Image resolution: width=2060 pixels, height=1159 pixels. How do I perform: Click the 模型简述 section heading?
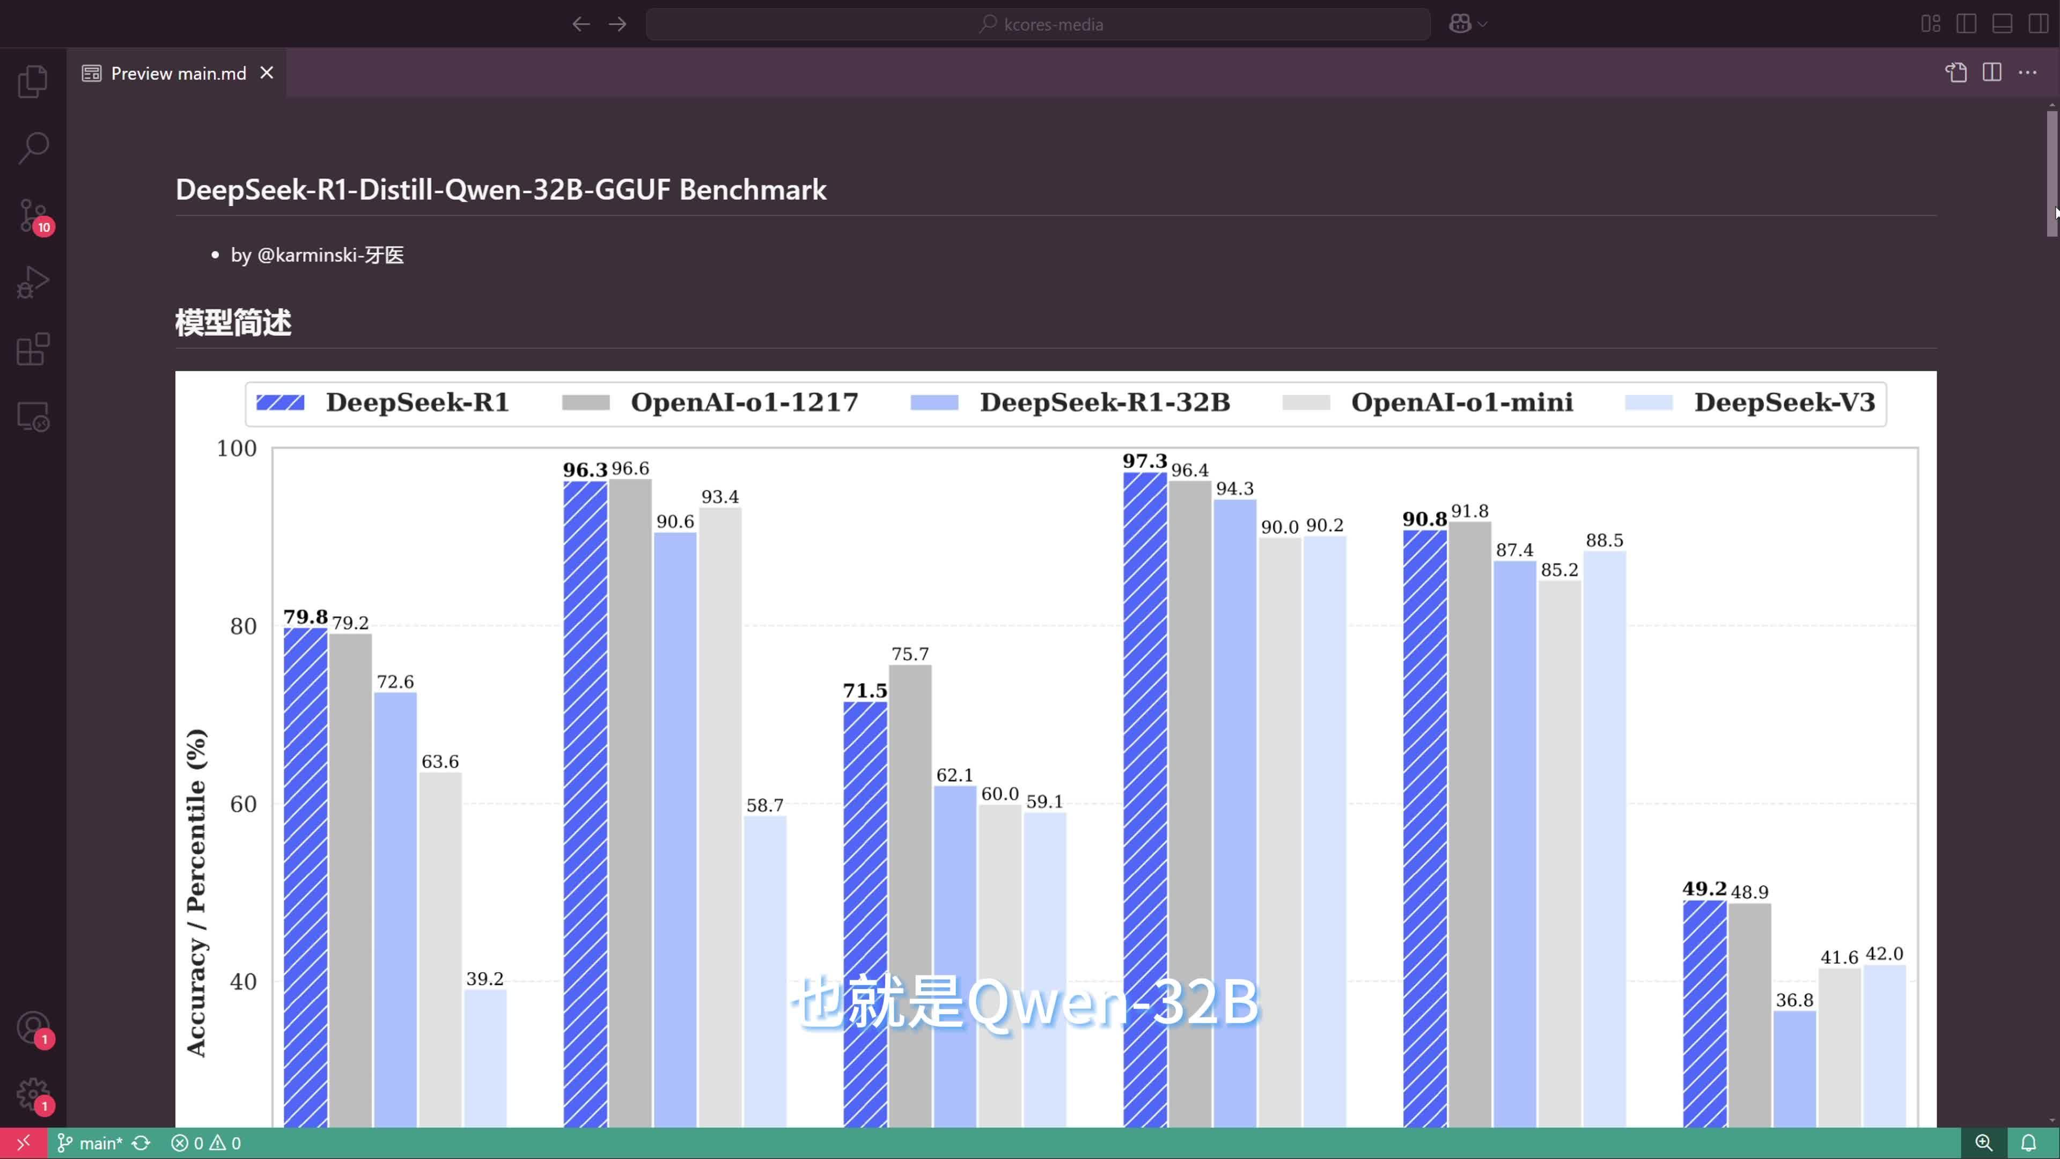tap(233, 323)
